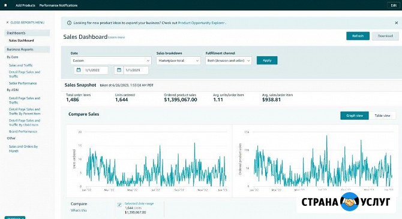The height and width of the screenshot is (219, 402).
Task: Select Dashboards section in sidebar
Action: click(27, 33)
